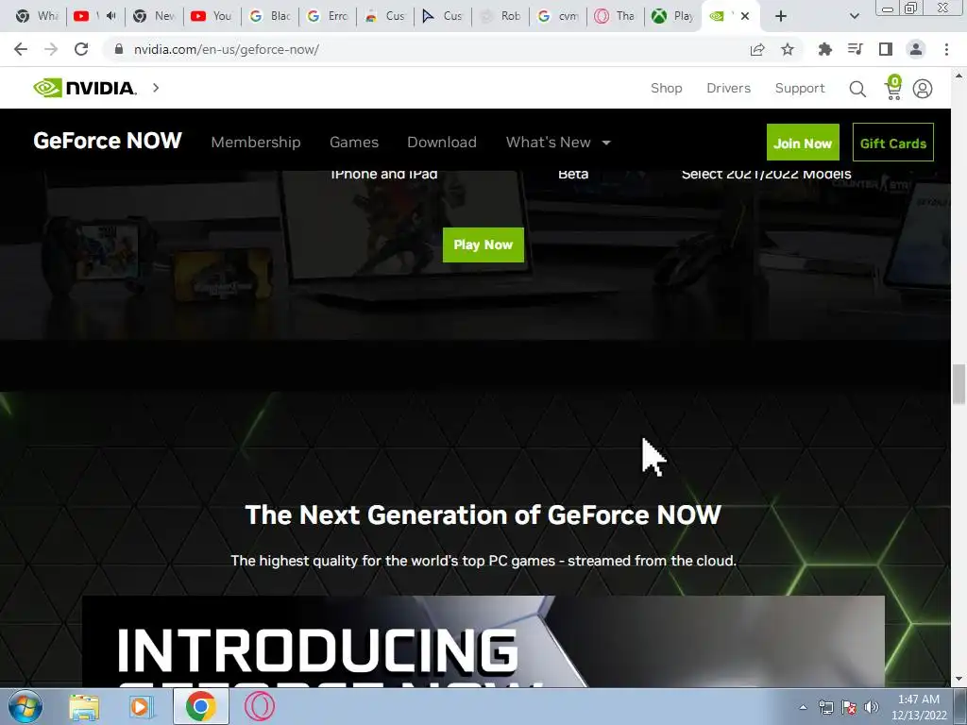Click the share page icon in address bar

(x=757, y=49)
